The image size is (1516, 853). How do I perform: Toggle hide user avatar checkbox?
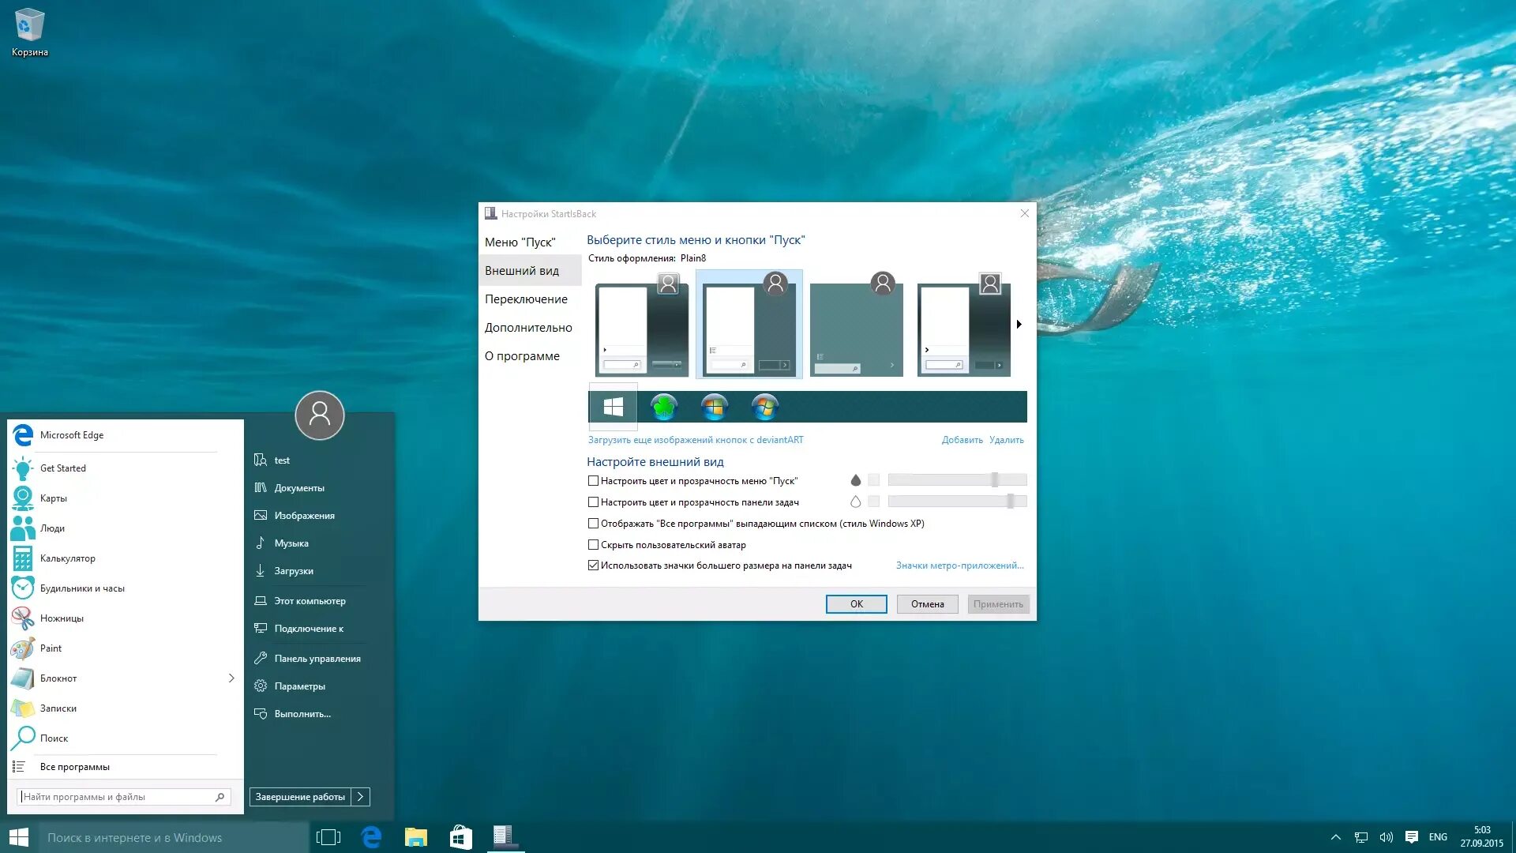593,545
